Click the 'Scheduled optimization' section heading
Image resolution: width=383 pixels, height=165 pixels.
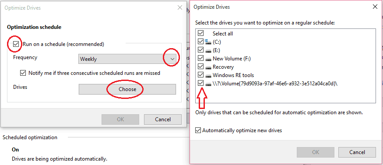pos(30,137)
